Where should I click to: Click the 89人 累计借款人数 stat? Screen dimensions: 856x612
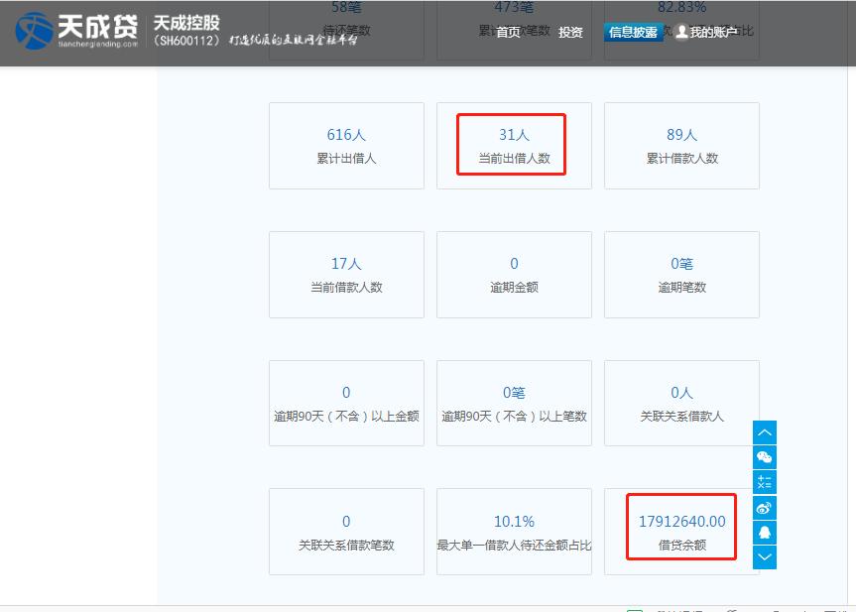(x=680, y=146)
